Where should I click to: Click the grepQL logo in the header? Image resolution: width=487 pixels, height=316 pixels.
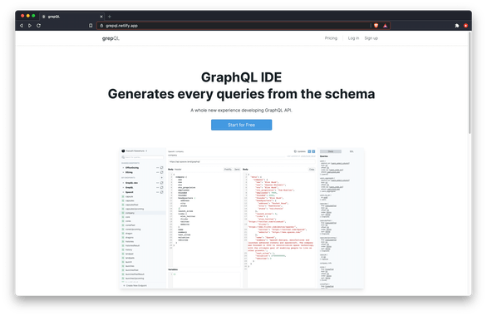(111, 38)
